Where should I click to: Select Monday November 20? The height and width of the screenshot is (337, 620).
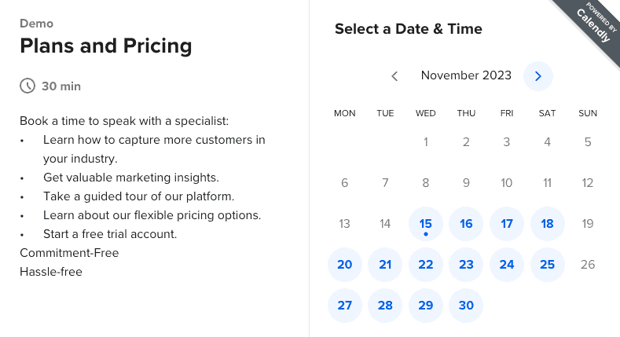[345, 264]
